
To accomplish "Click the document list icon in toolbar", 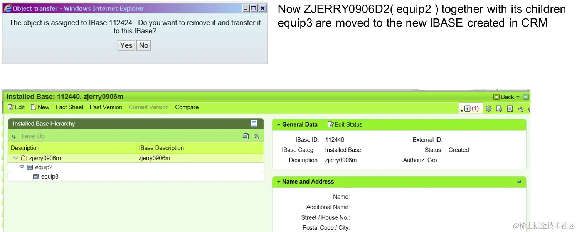I will [510, 109].
